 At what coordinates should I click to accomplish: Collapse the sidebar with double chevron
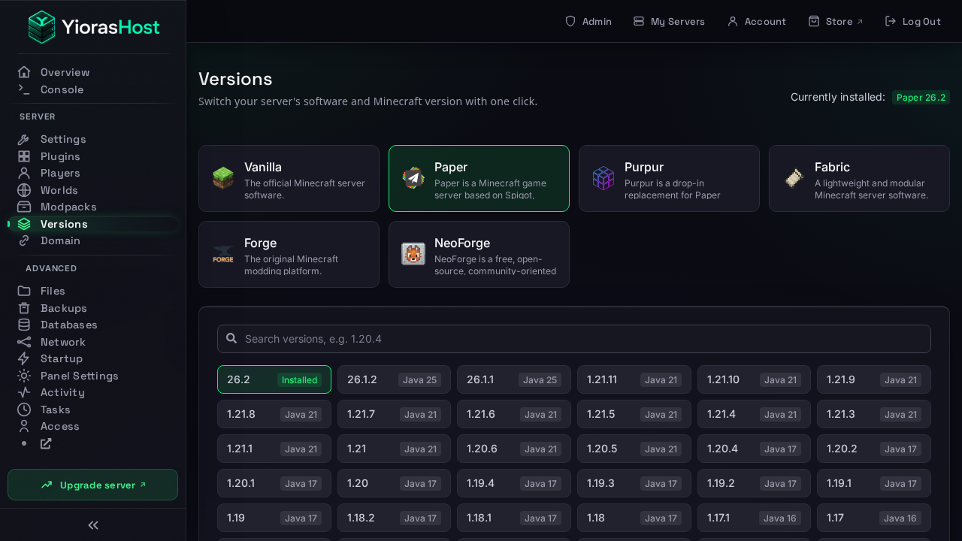point(93,525)
